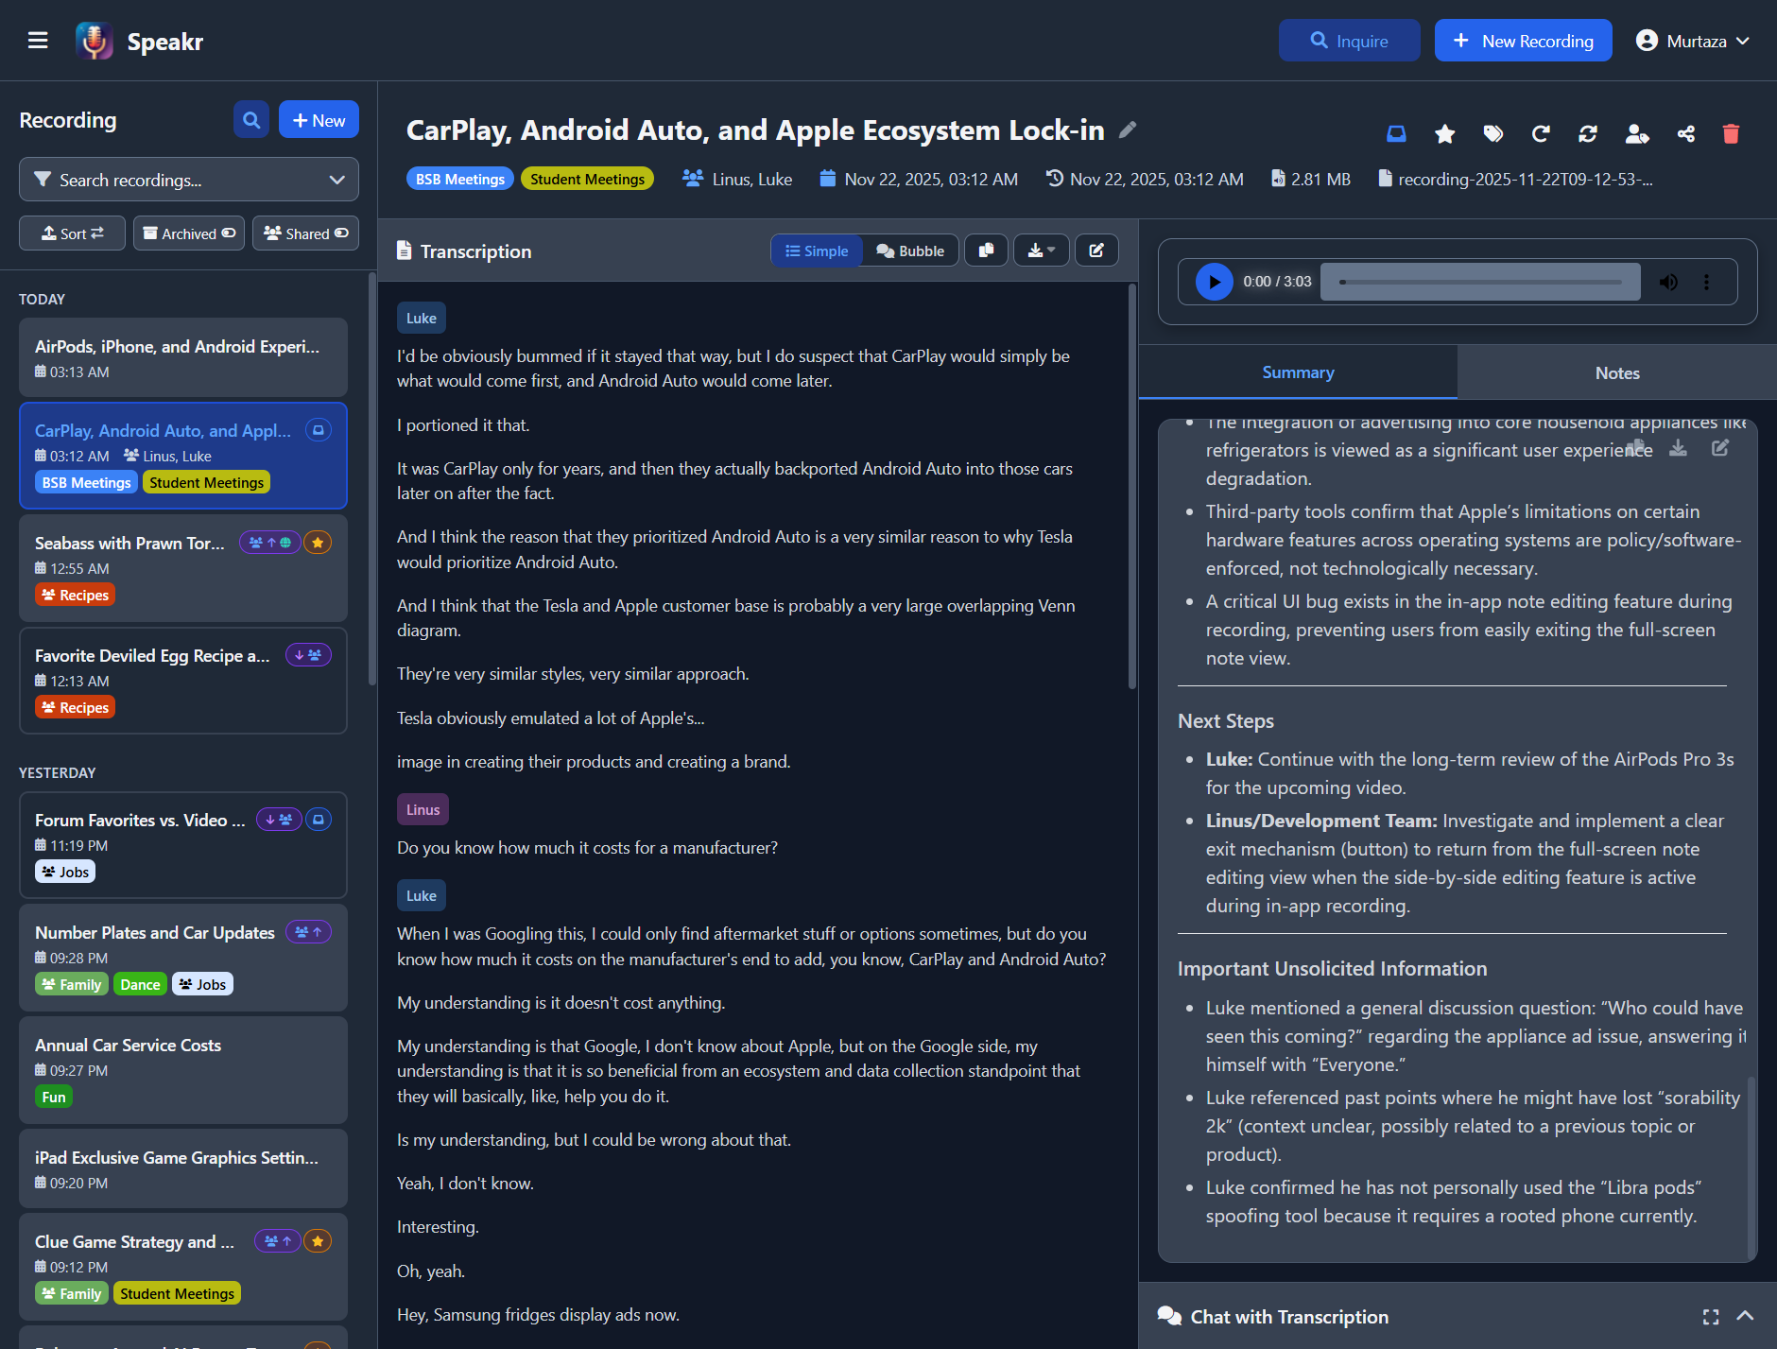The height and width of the screenshot is (1349, 1777).
Task: Select the Summary tab
Action: (x=1298, y=372)
